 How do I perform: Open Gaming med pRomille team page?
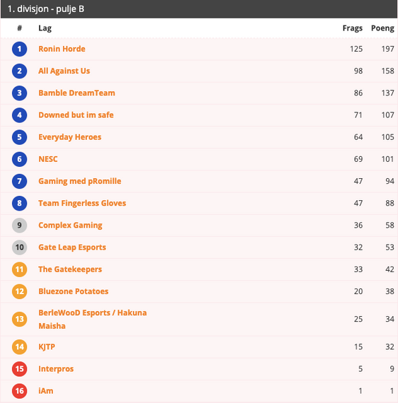click(x=80, y=181)
